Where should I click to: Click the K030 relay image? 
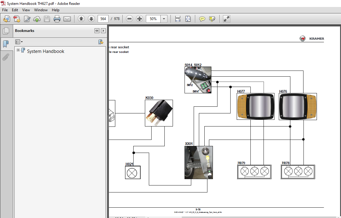click(159, 113)
